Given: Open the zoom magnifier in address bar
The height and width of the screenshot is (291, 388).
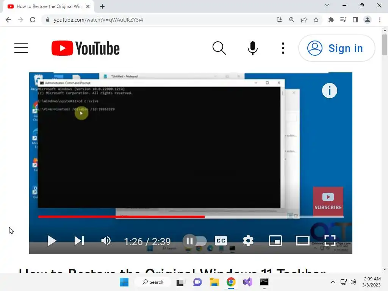Looking at the screenshot, I should 292,20.
